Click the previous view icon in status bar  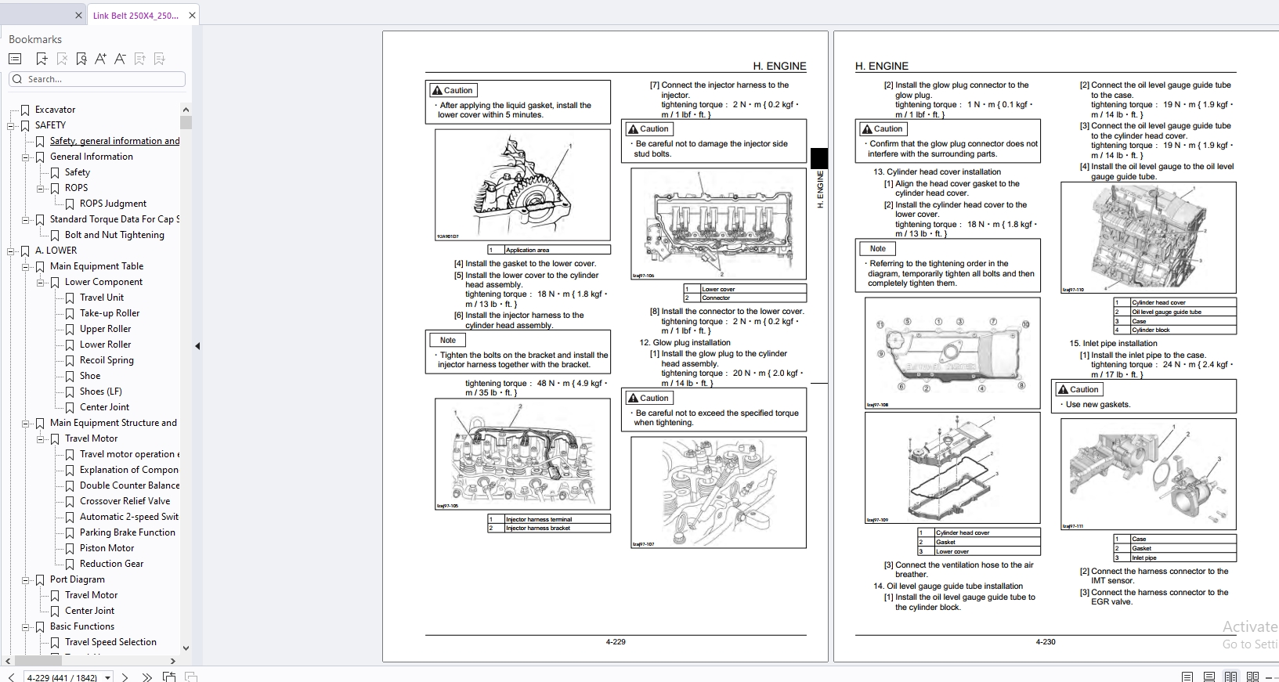pos(169,677)
